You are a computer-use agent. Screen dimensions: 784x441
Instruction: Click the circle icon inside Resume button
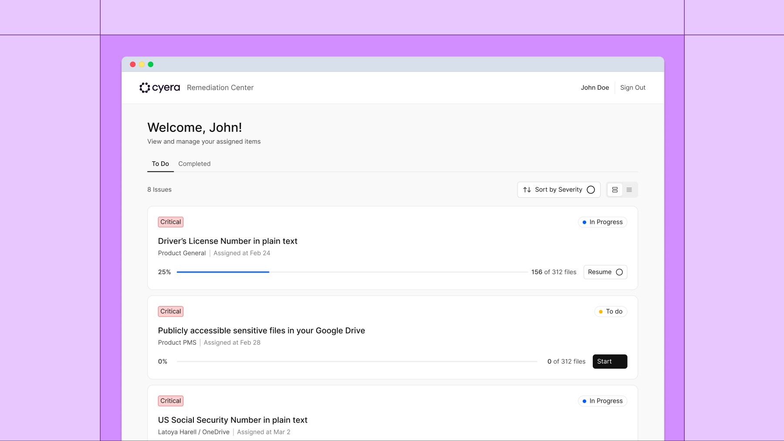coord(619,272)
